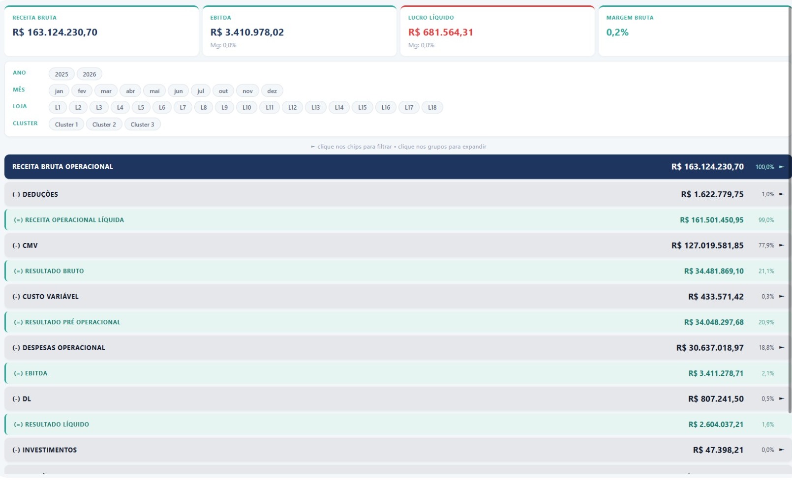Filter by store L18
This screenshot has width=792, height=487.
[x=432, y=107]
